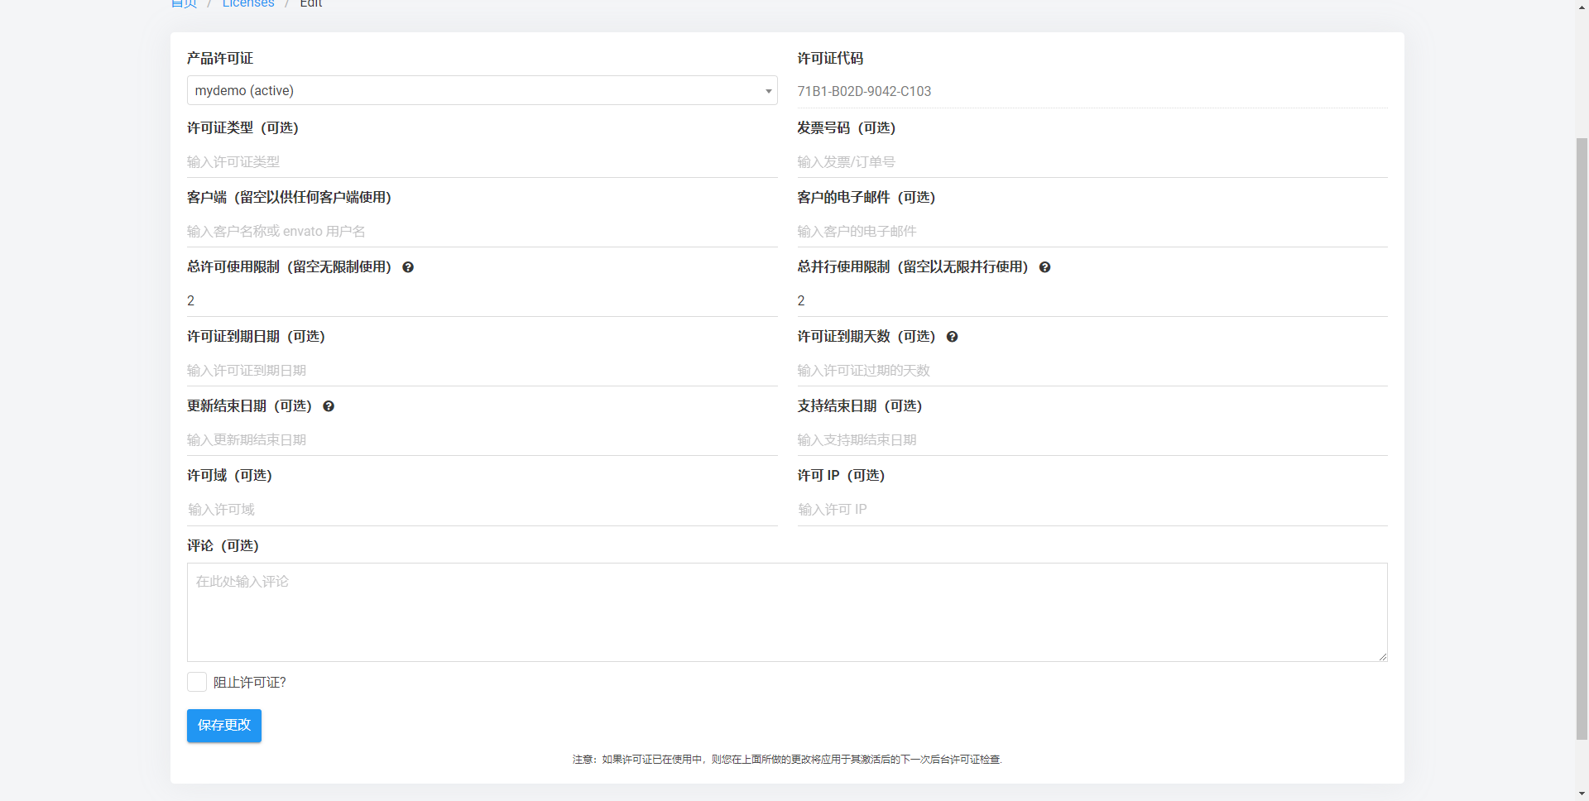Click the 输入许可 IP input field

click(x=1092, y=509)
